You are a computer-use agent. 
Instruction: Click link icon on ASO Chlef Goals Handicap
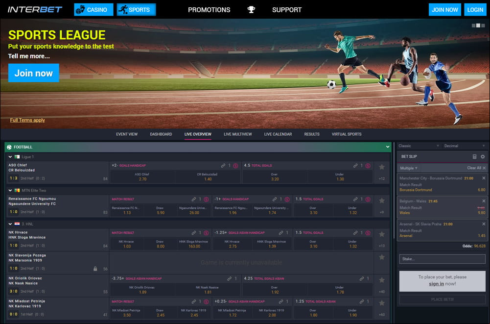tap(223, 166)
